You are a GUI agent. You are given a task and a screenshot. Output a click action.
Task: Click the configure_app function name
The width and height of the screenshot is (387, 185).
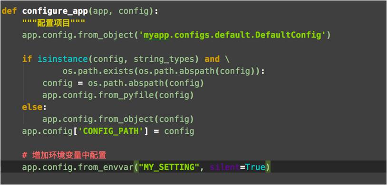(55, 11)
